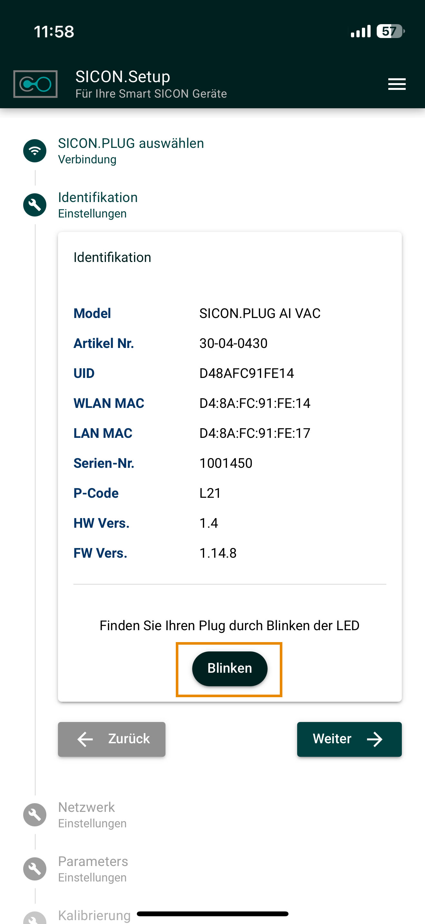Collapse the Identifikation step header
The image size is (425, 924).
point(98,197)
